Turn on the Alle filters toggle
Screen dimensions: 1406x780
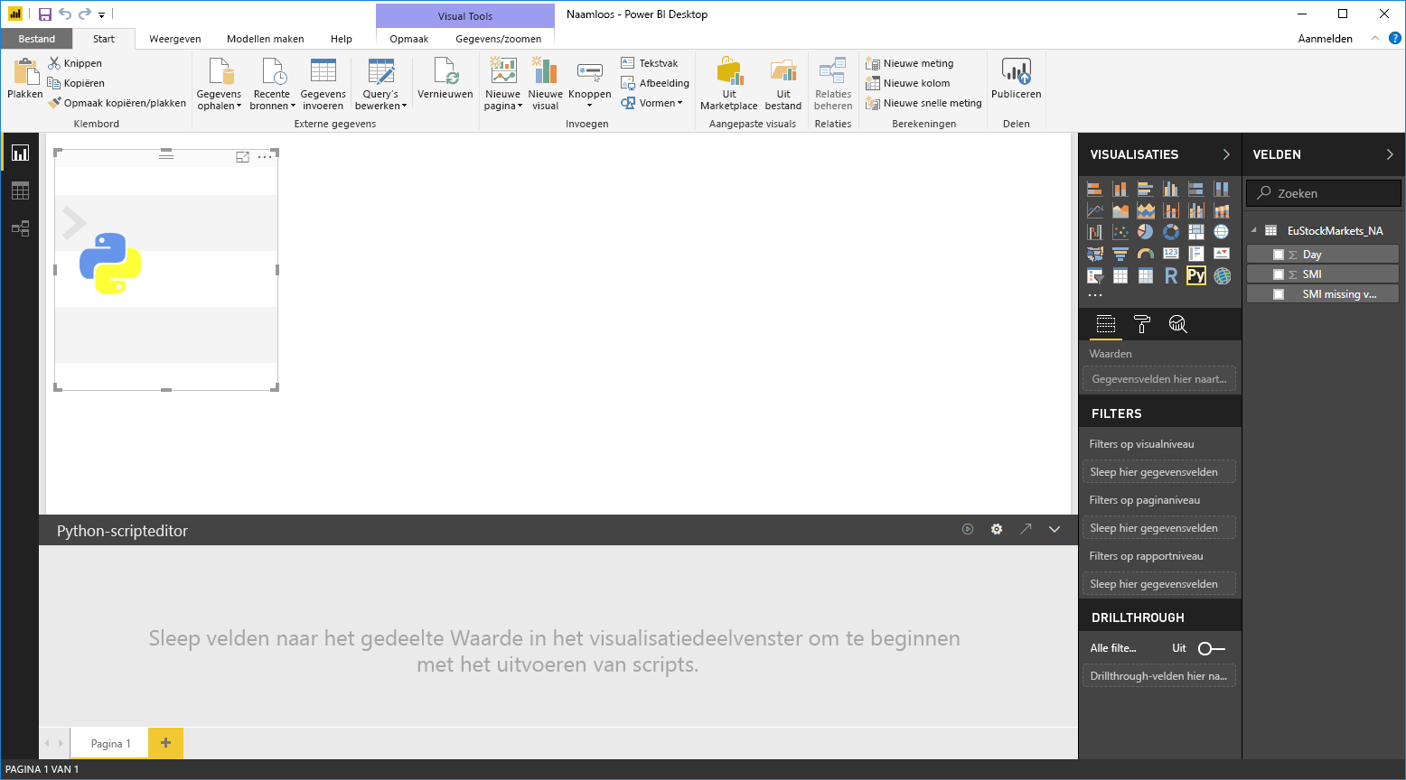pyautogui.click(x=1212, y=648)
